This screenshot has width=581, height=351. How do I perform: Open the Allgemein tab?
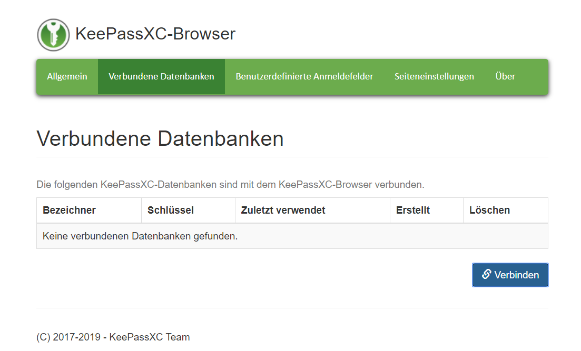[x=67, y=77]
